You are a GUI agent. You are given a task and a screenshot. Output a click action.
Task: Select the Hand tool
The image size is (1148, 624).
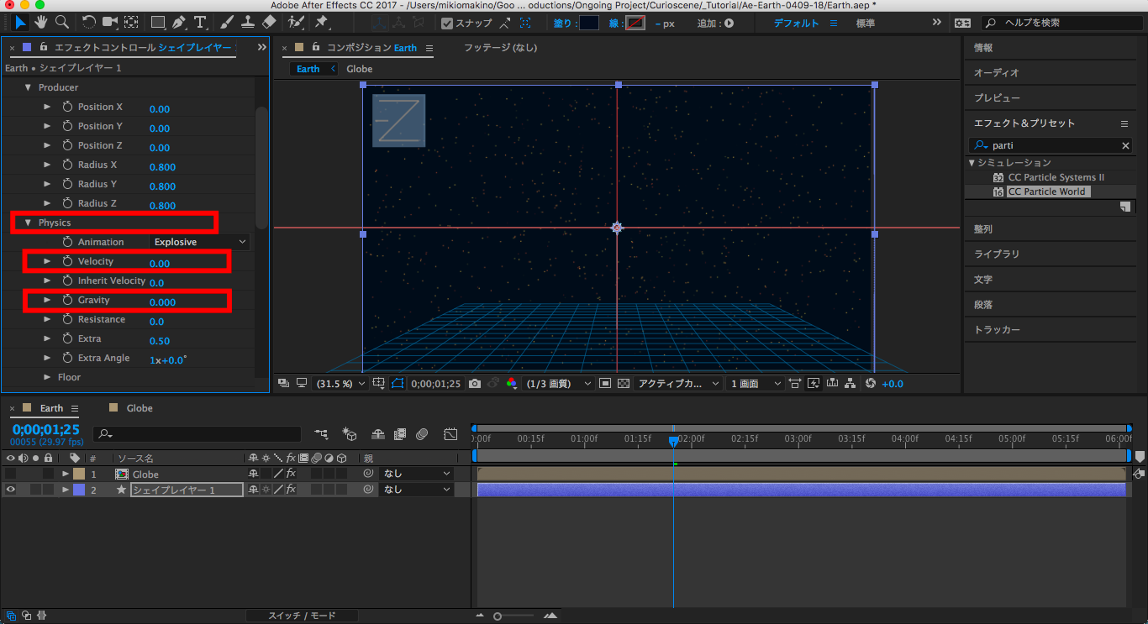click(x=40, y=22)
